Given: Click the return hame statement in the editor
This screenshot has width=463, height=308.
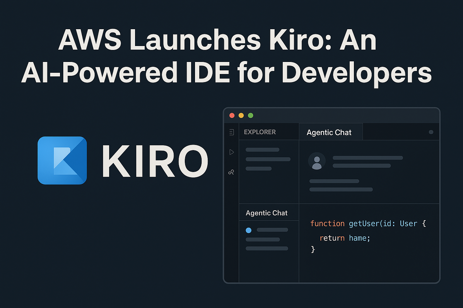Looking at the screenshot, I should pyautogui.click(x=345, y=238).
